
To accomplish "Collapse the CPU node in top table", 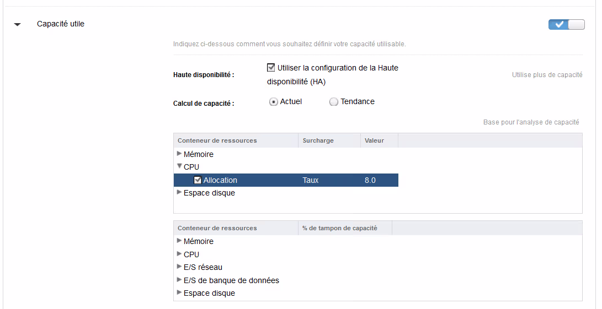I will (179, 166).
